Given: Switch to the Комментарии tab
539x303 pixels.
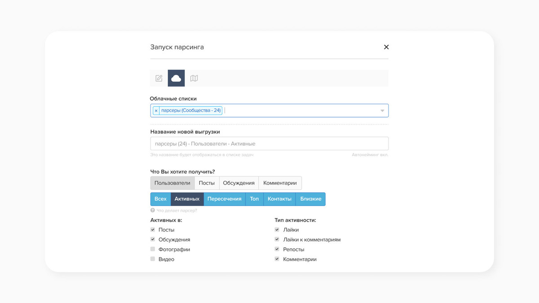Looking at the screenshot, I should coord(280,183).
